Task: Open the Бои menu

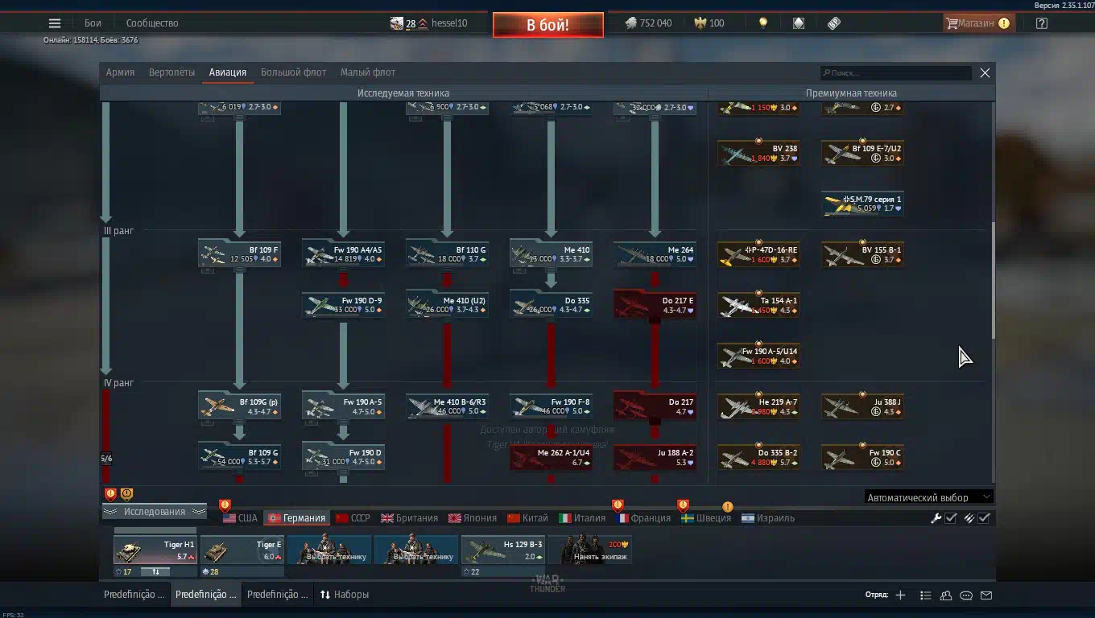Action: [93, 23]
